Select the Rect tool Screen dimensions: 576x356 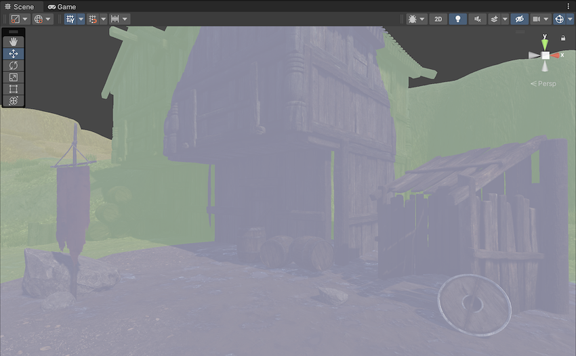[14, 89]
